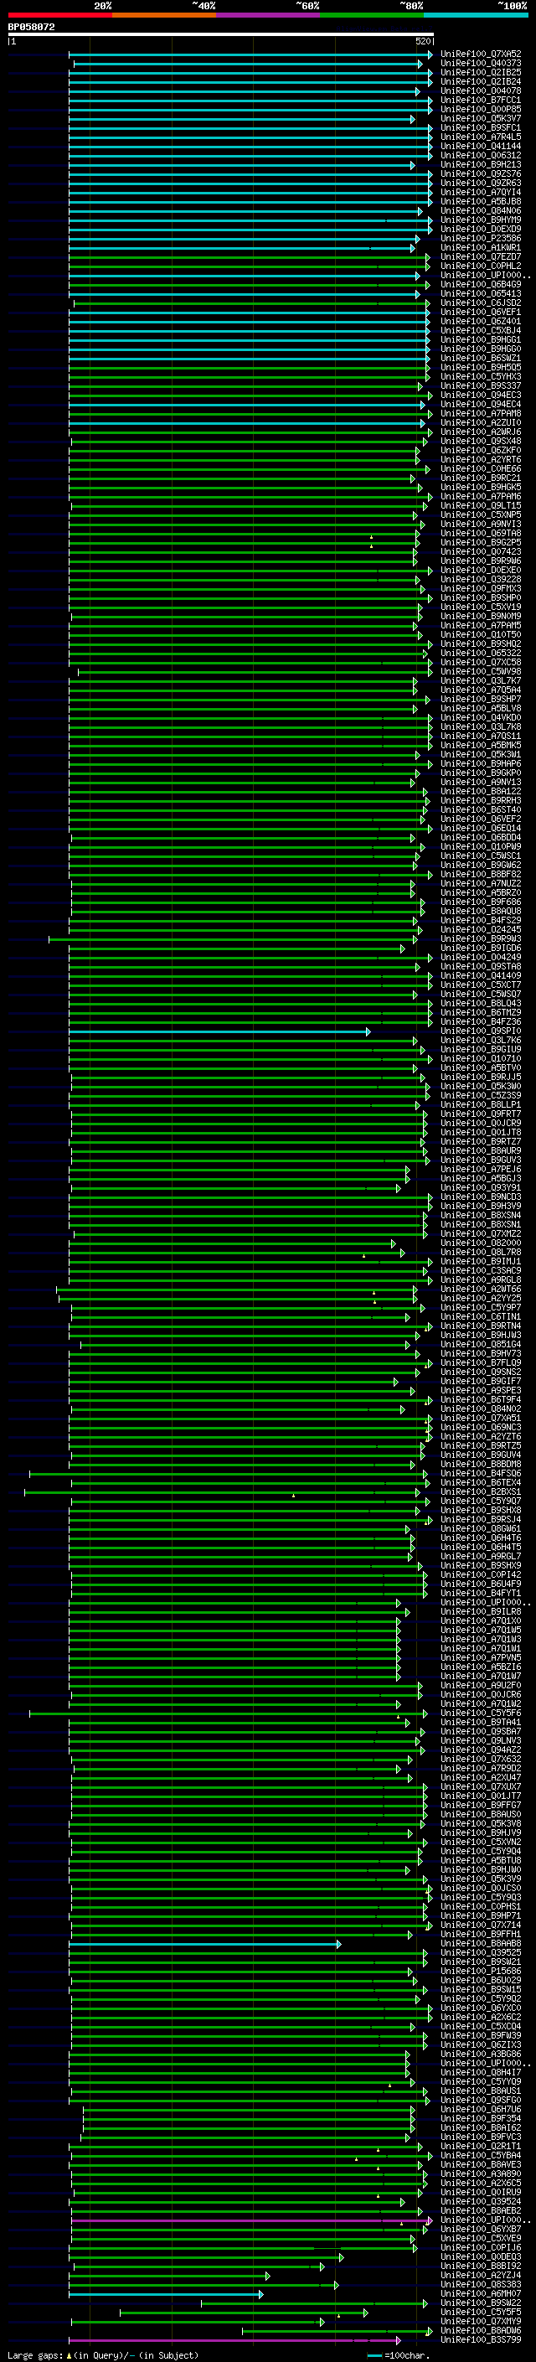Open hit UniRef100_O82000

[x=481, y=1243]
